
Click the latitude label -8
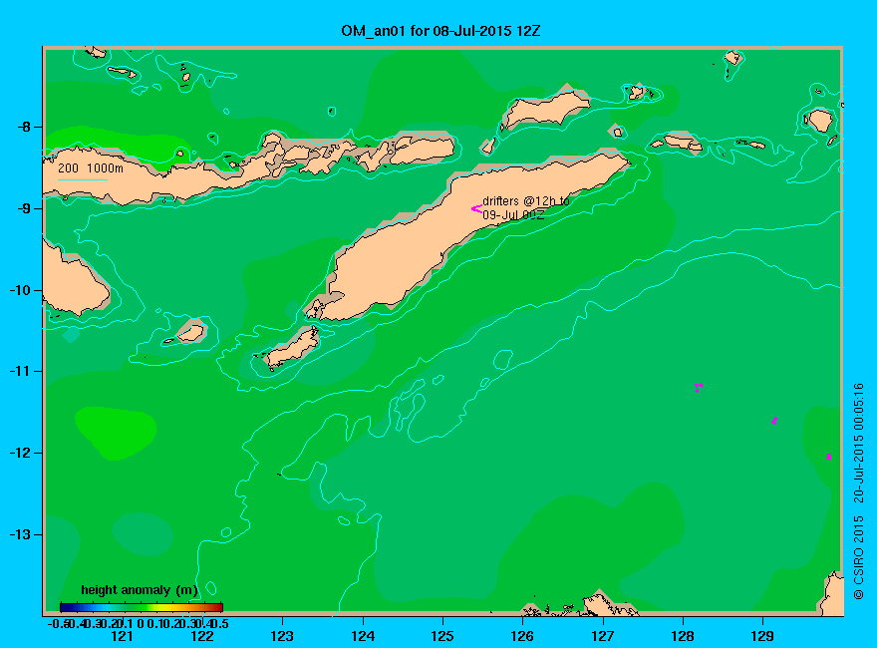coord(24,127)
